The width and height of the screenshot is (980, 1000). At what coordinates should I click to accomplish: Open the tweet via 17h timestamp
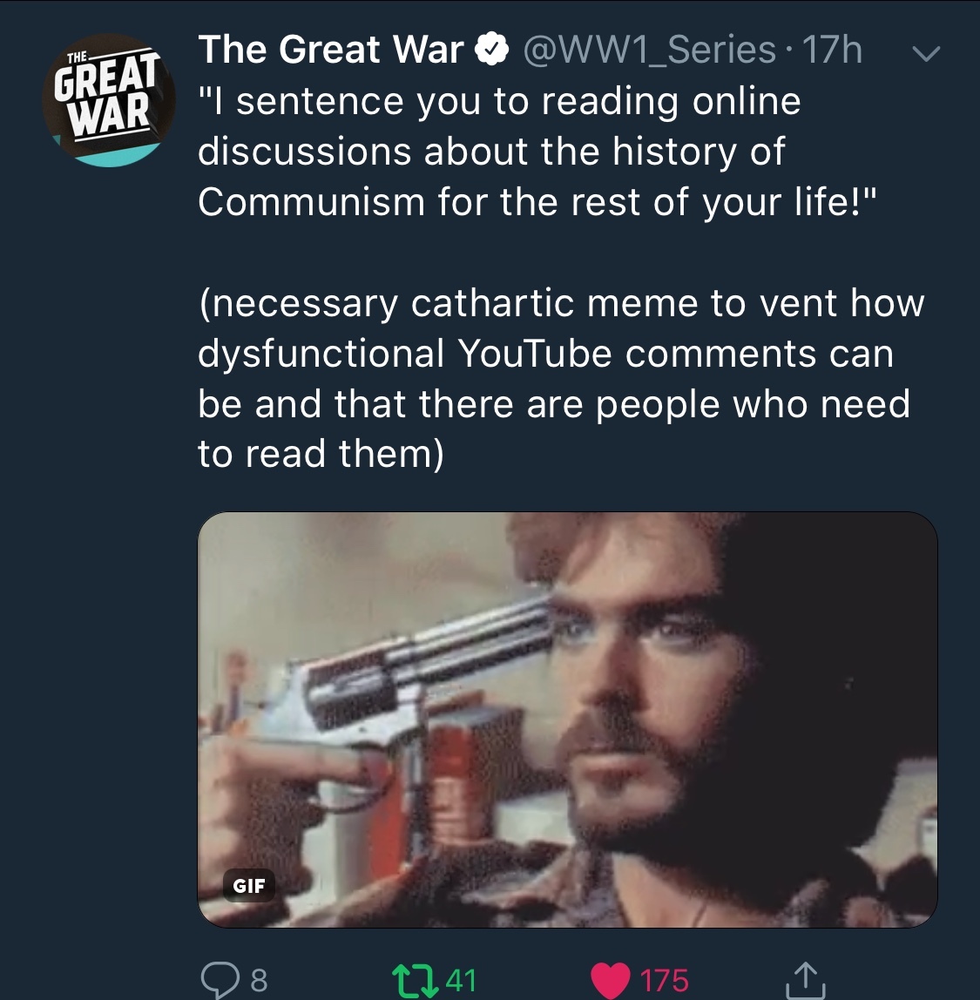pyautogui.click(x=832, y=50)
